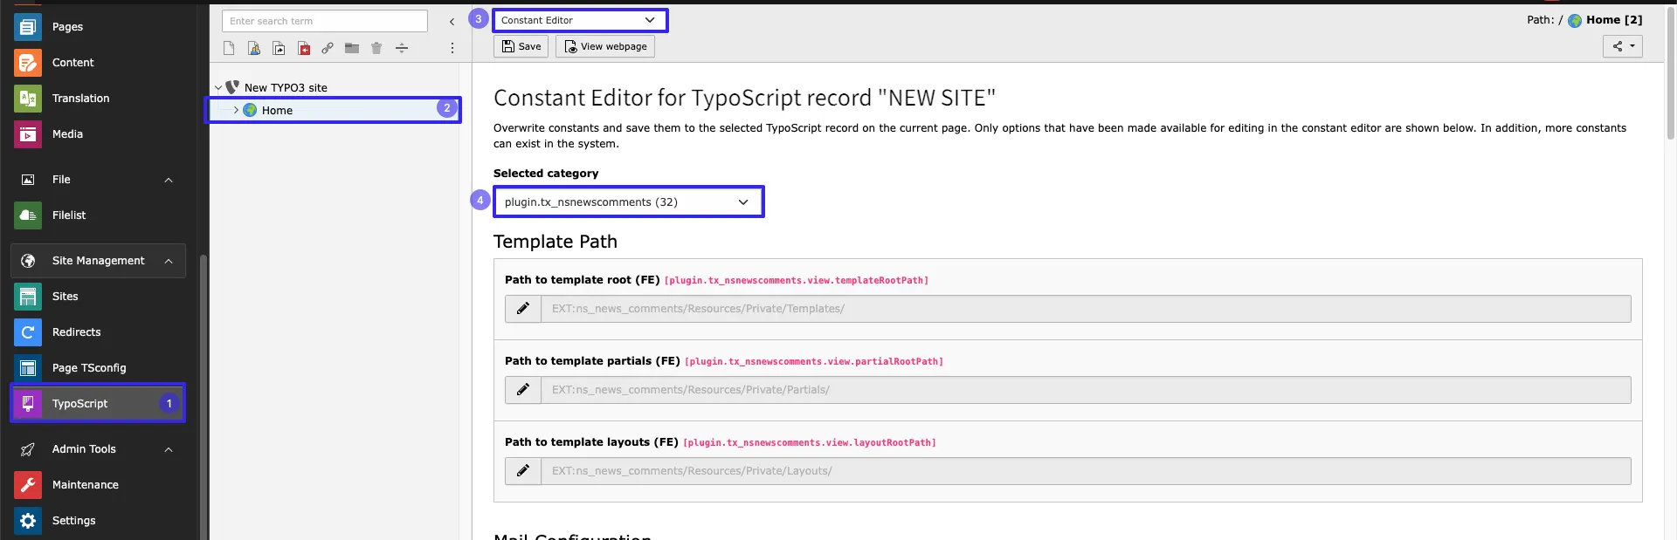Click the Home [2] path text
The image size is (1677, 540).
(x=1614, y=20)
